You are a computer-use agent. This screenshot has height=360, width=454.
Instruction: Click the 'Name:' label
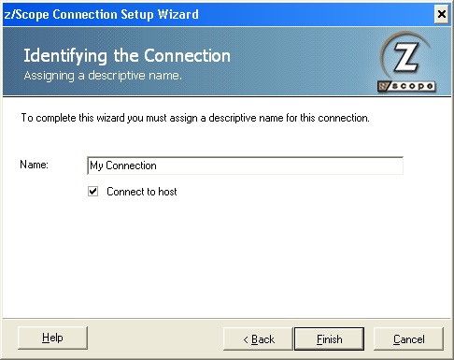click(x=35, y=165)
